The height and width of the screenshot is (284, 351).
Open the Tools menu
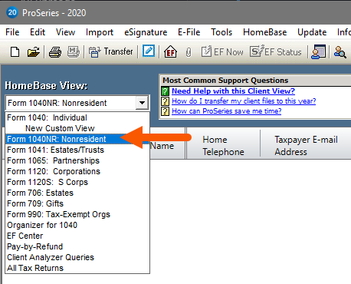[221, 32]
